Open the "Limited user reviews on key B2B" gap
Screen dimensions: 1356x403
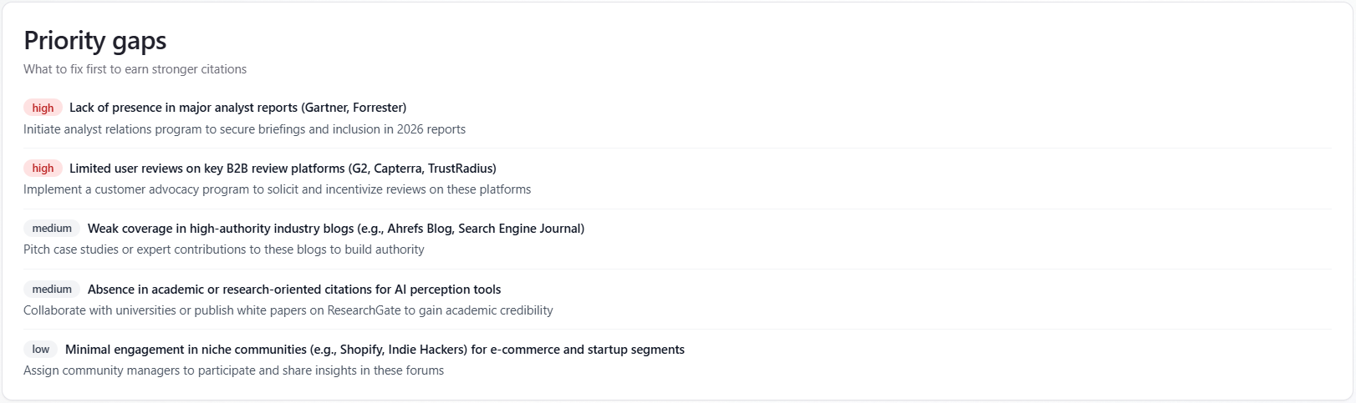283,169
